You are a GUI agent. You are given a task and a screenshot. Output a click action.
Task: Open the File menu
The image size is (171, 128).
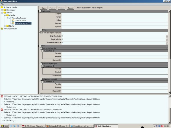tap(2, 4)
